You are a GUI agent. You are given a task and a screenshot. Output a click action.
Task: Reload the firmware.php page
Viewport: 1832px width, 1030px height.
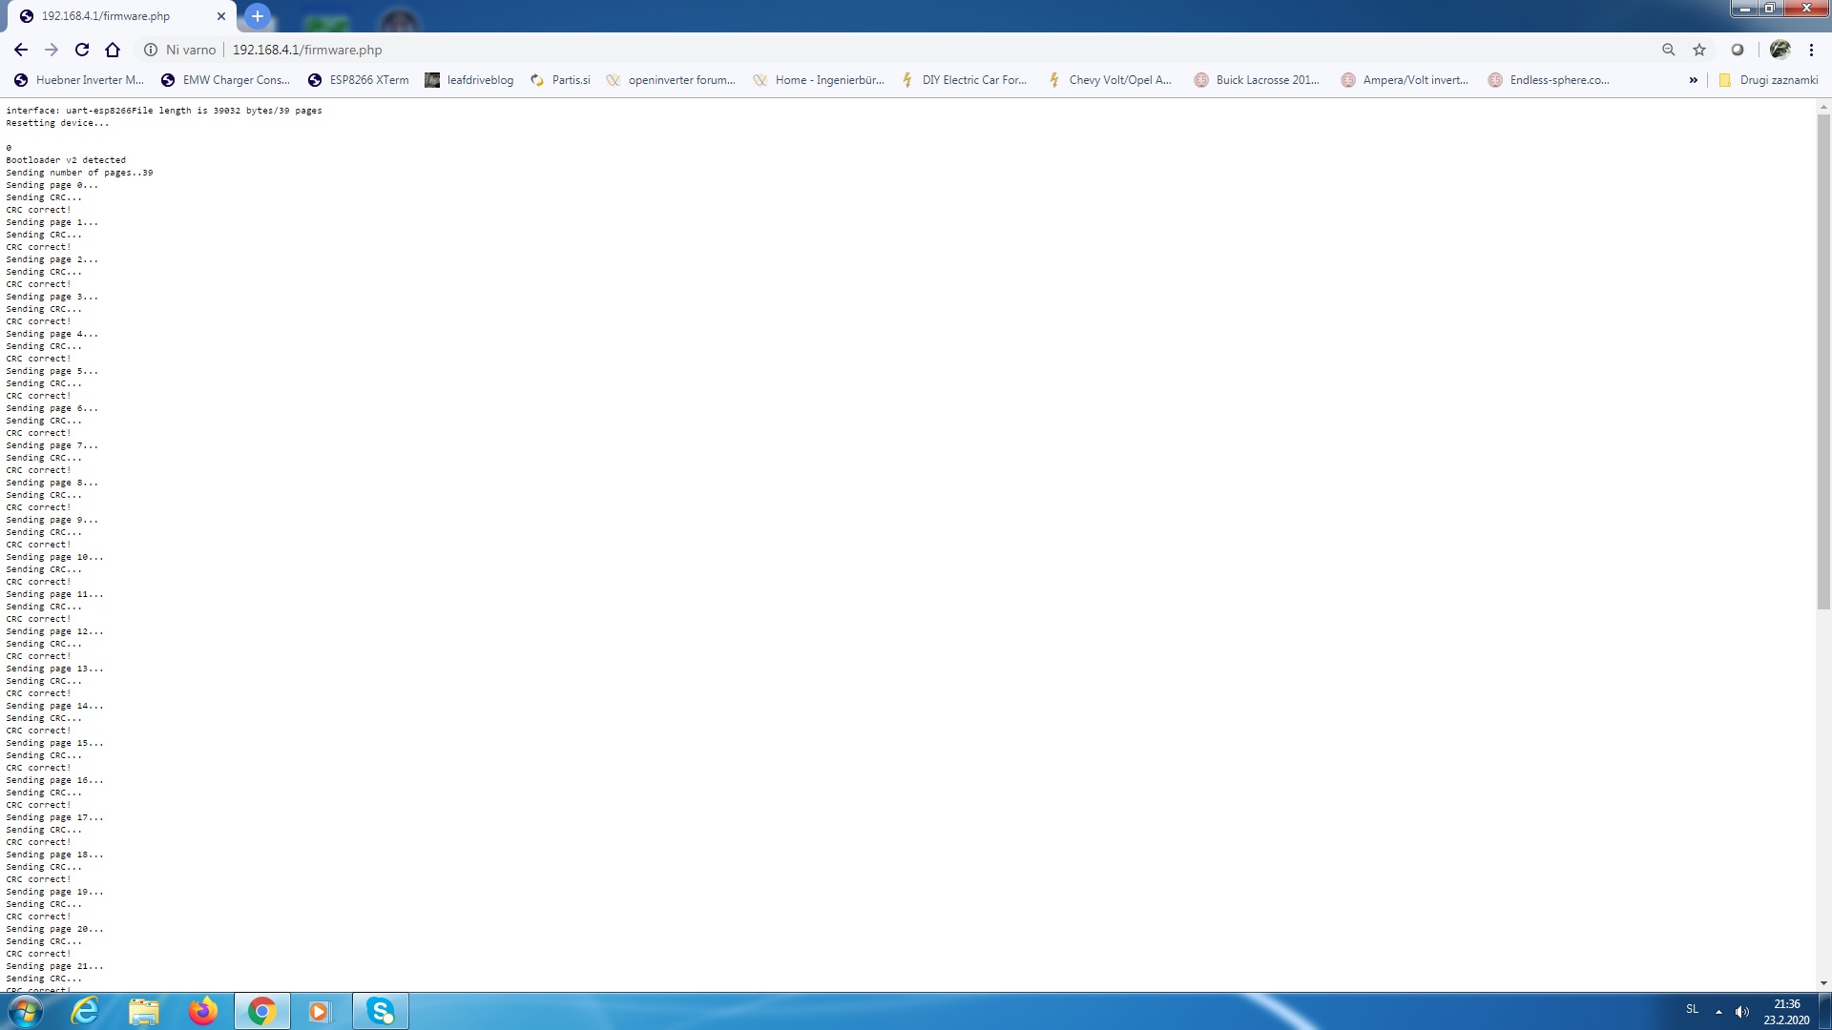[82, 50]
